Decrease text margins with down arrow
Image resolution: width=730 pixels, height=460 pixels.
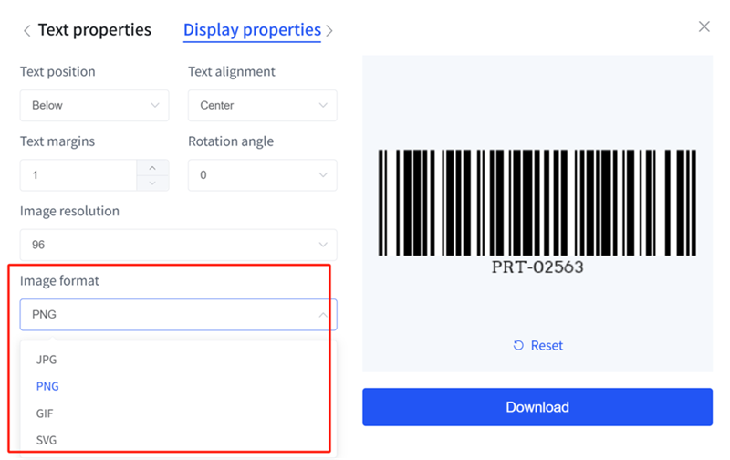(152, 183)
